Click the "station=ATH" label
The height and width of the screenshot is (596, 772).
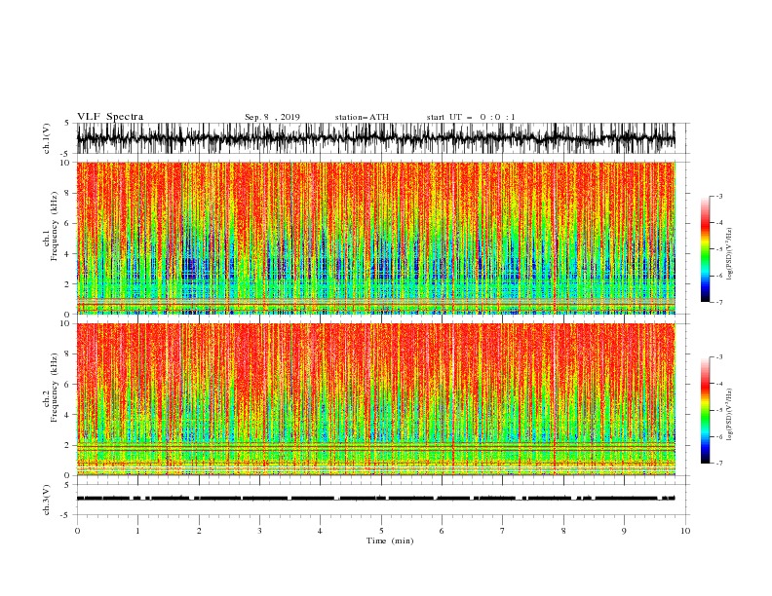tap(362, 117)
